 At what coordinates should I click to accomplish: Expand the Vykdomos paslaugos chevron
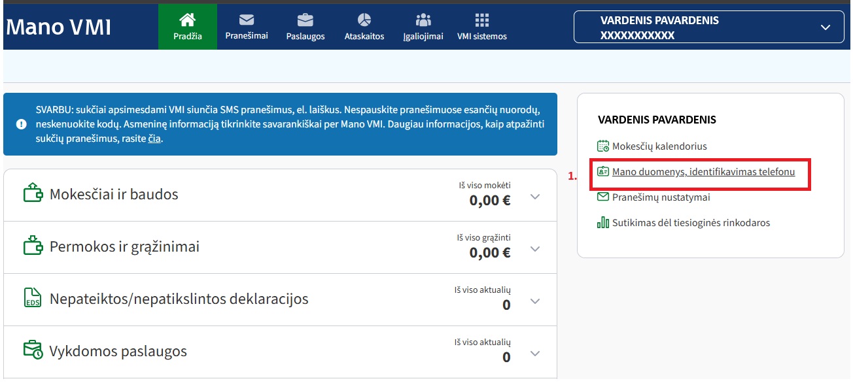click(x=535, y=354)
